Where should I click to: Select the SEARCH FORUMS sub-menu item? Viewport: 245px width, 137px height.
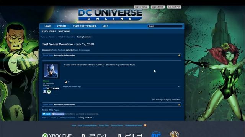[49, 31]
